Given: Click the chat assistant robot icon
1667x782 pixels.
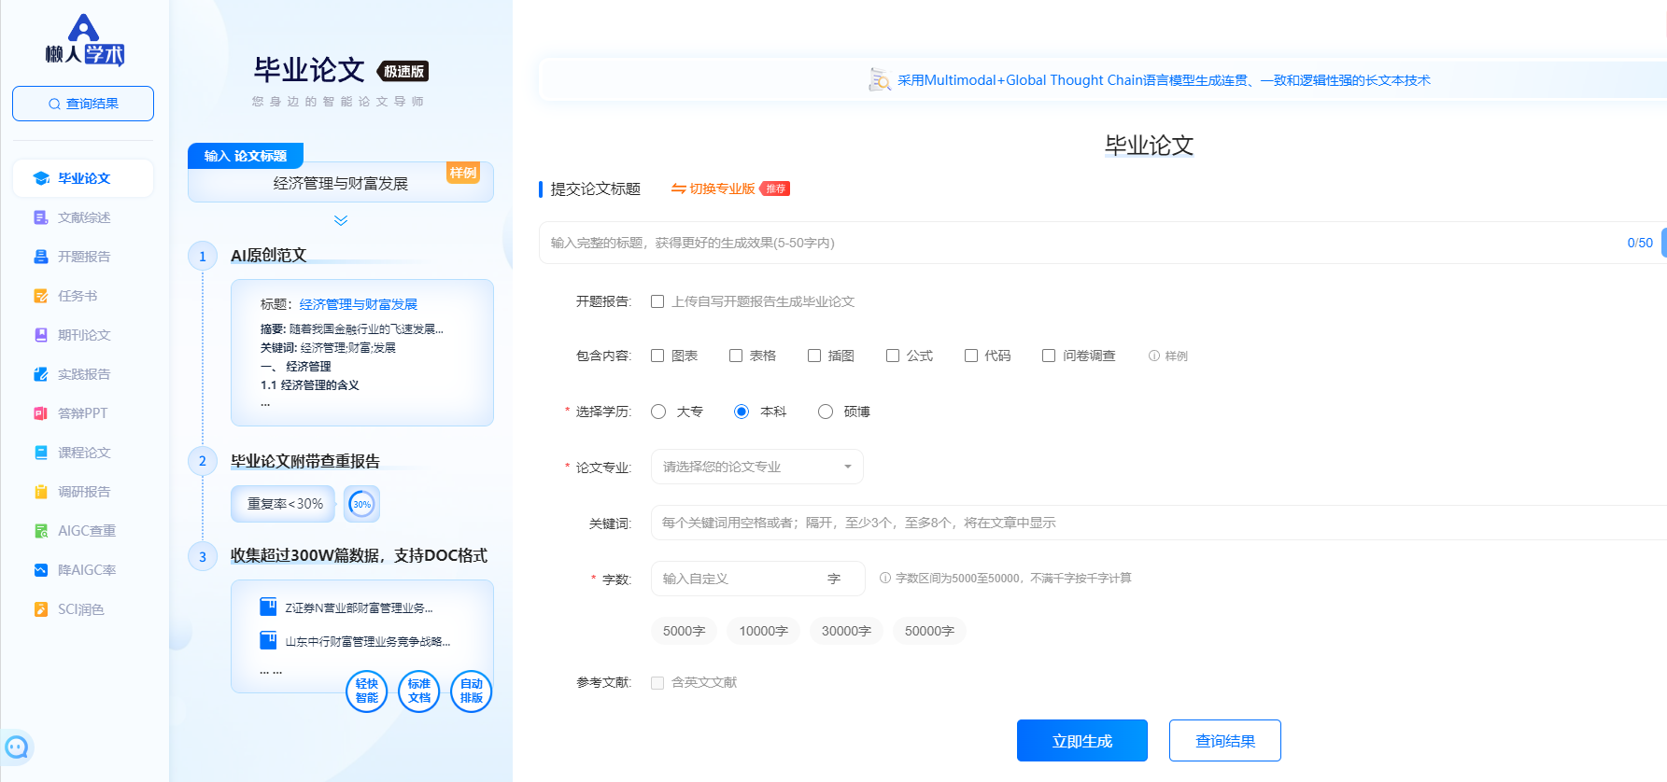Looking at the screenshot, I should (x=17, y=747).
